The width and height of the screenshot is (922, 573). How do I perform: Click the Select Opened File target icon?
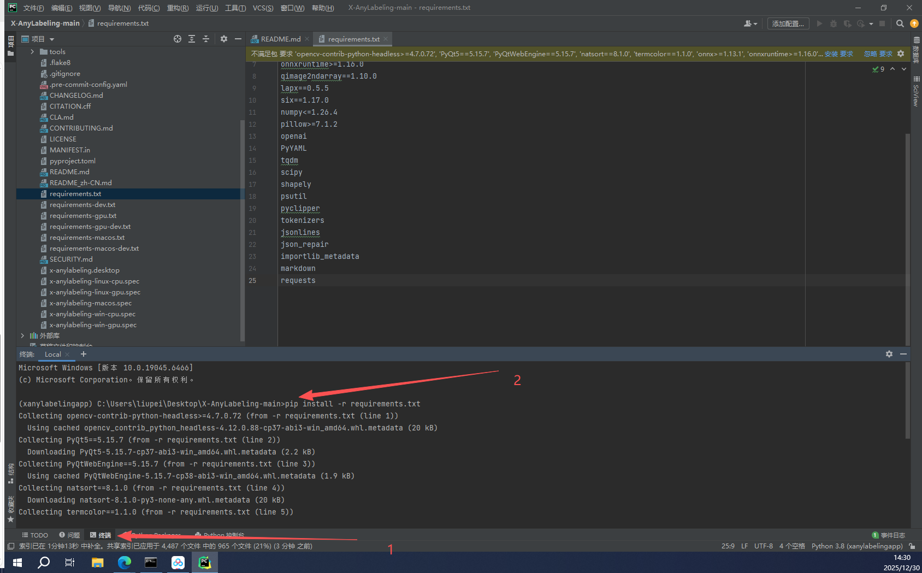coord(178,39)
